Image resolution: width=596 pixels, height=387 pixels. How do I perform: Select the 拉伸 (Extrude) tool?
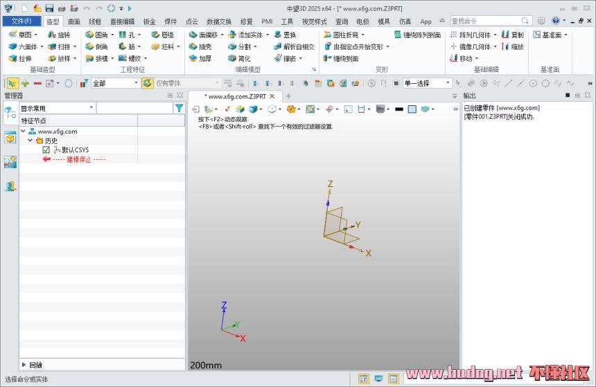click(19, 59)
